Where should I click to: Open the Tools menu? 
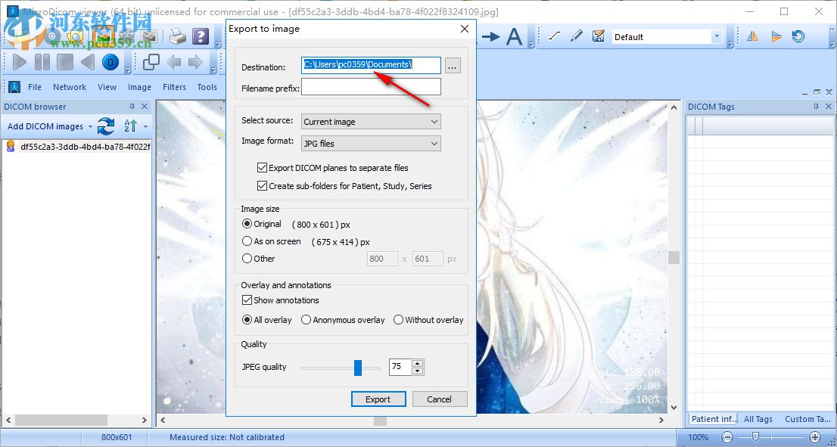coord(207,87)
